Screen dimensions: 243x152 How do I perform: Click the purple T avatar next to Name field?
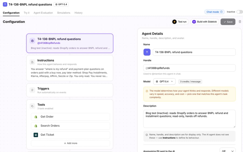(x=147, y=52)
